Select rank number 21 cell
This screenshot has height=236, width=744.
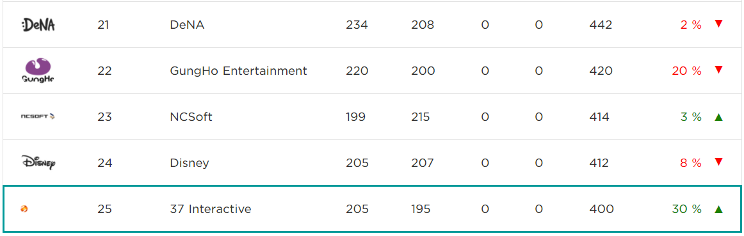pyautogui.click(x=104, y=25)
